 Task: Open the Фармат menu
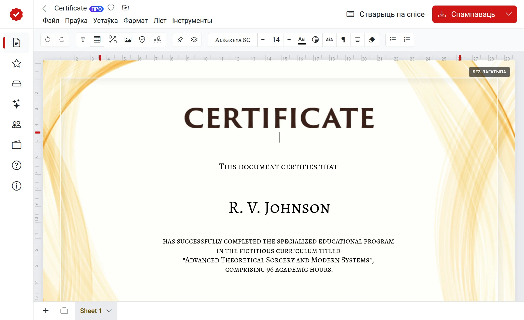(136, 21)
